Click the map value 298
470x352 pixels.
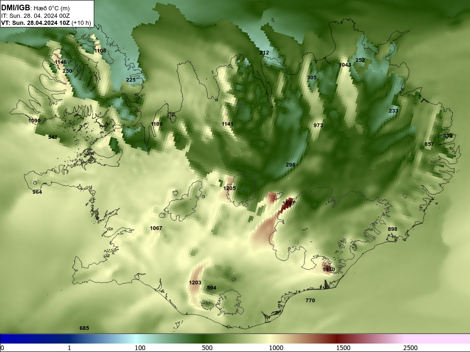290,165
